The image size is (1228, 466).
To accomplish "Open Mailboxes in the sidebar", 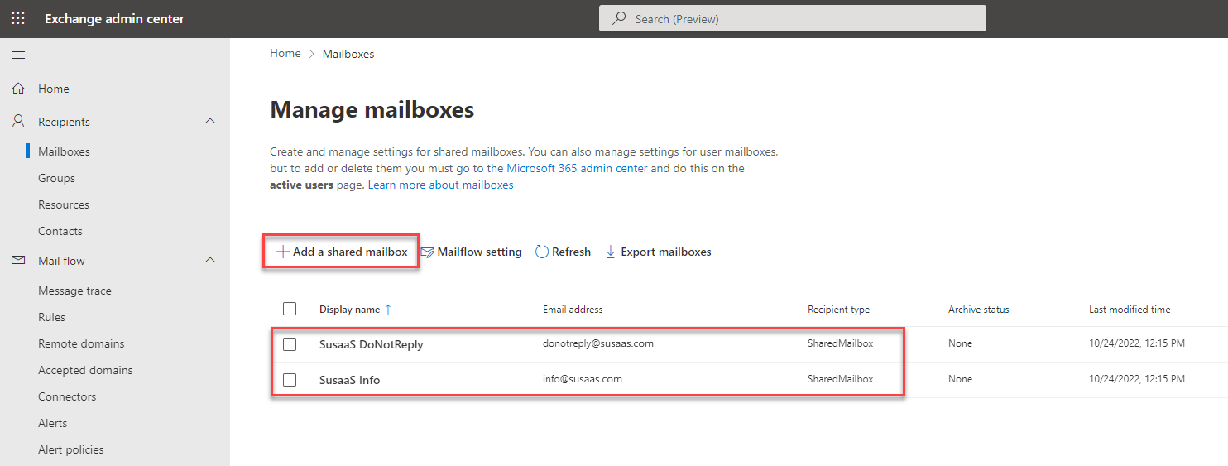I will [x=64, y=151].
